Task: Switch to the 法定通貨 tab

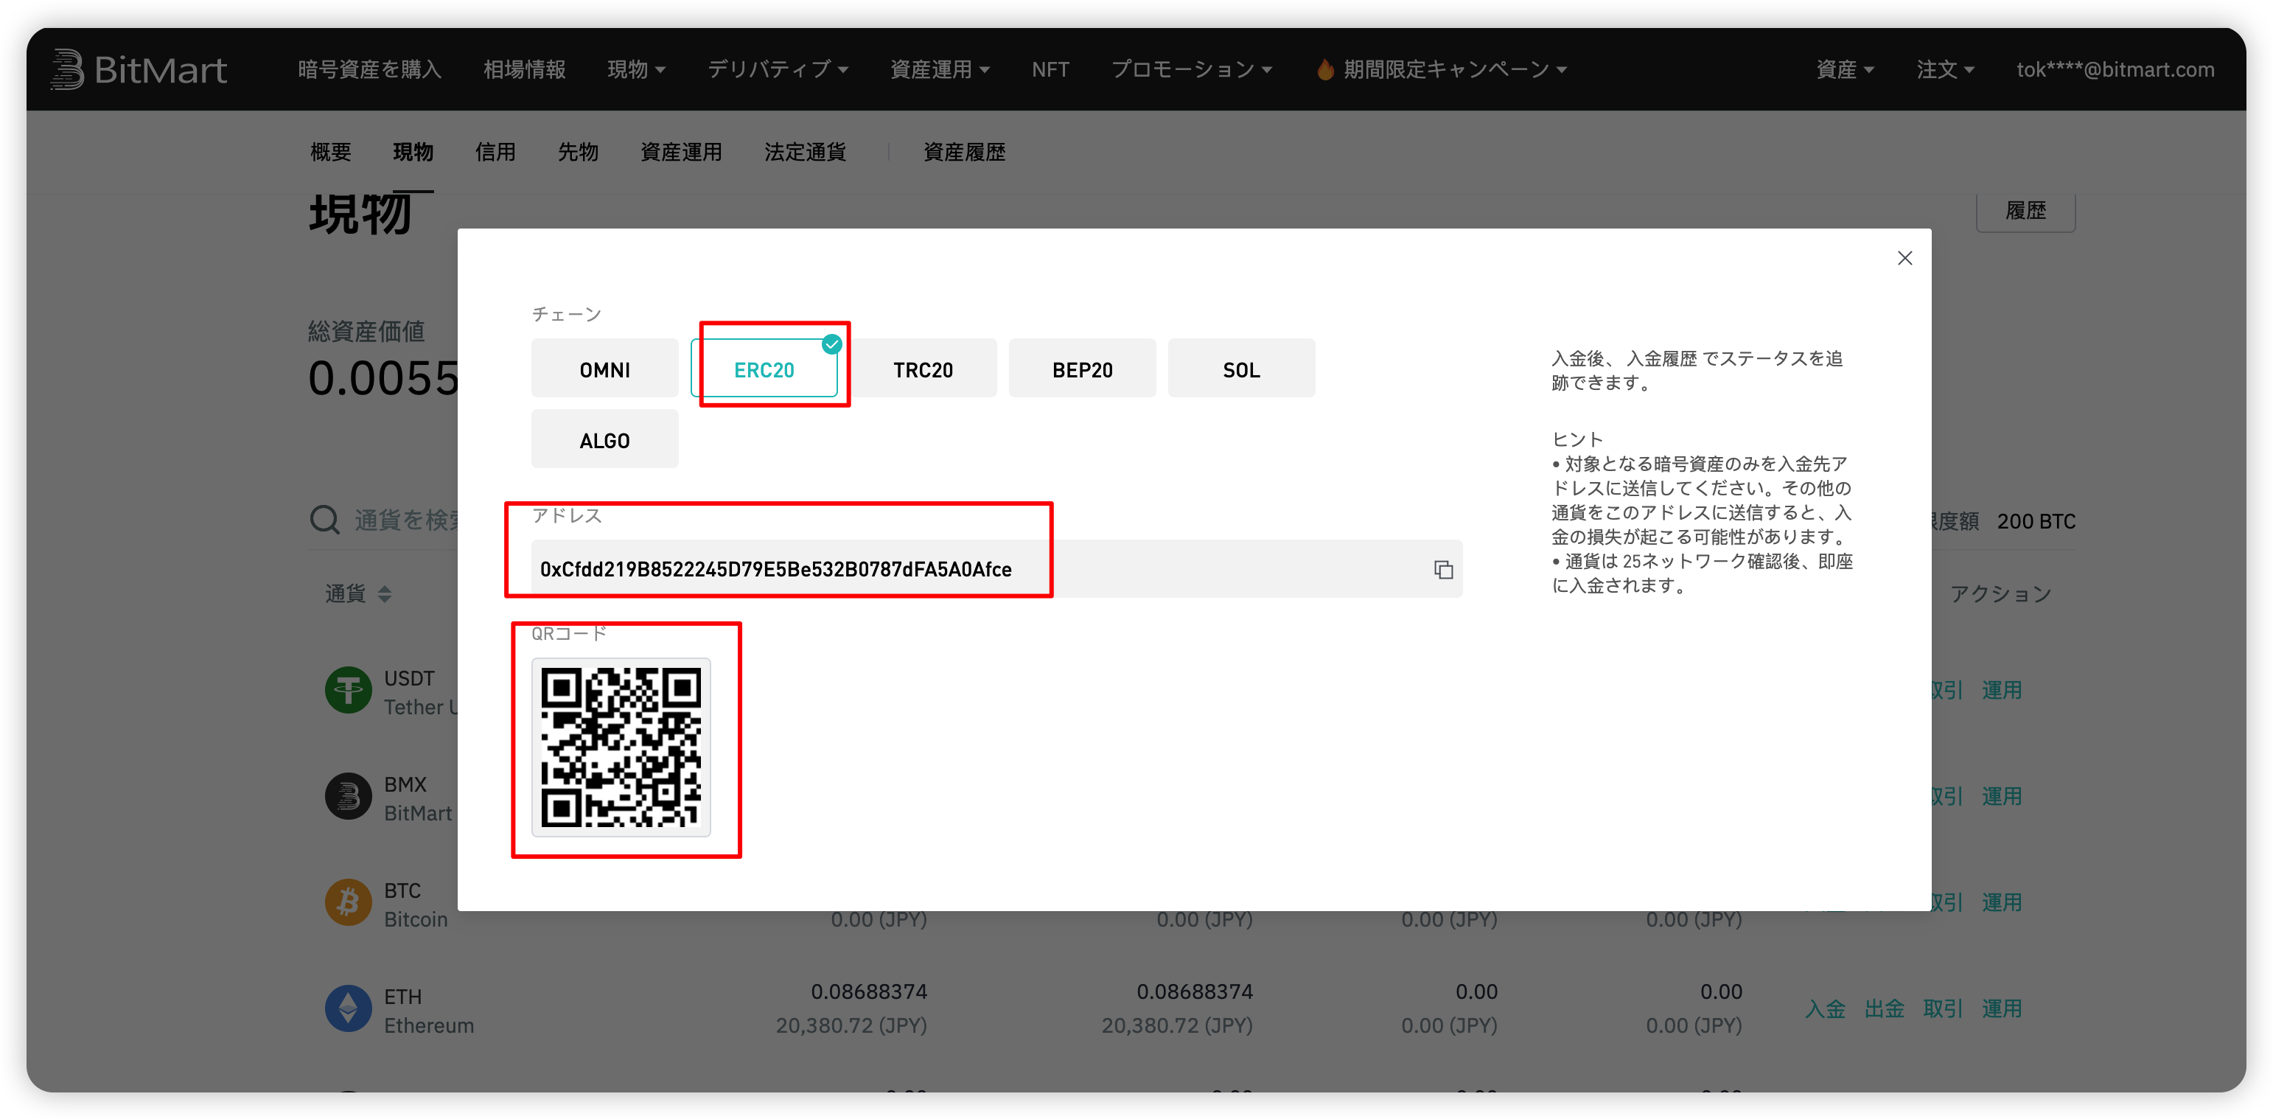Action: pos(805,152)
